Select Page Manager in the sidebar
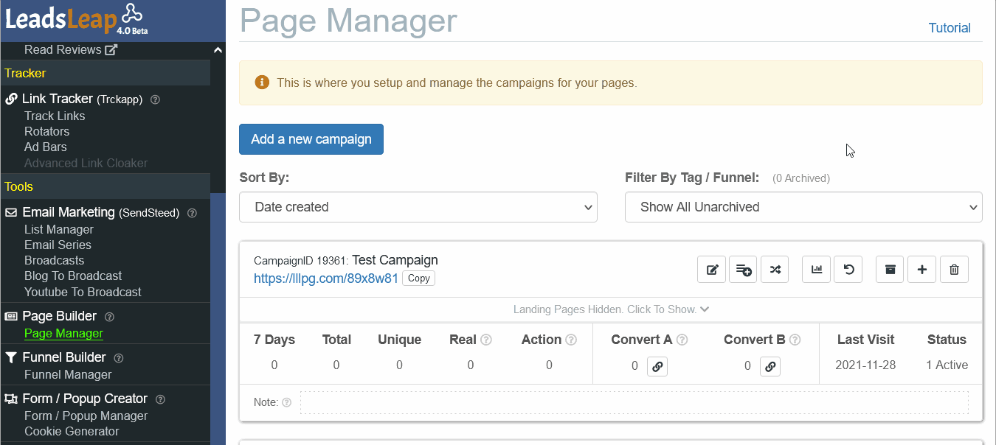The height and width of the screenshot is (445, 996). pos(63,333)
